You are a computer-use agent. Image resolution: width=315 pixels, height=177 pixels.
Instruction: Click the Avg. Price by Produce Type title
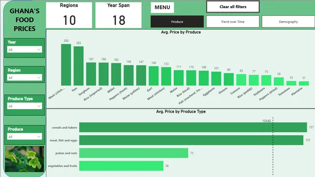[x=181, y=112]
